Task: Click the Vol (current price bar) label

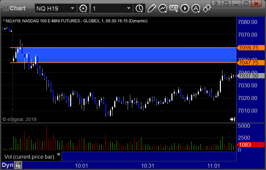Action: pyautogui.click(x=29, y=157)
